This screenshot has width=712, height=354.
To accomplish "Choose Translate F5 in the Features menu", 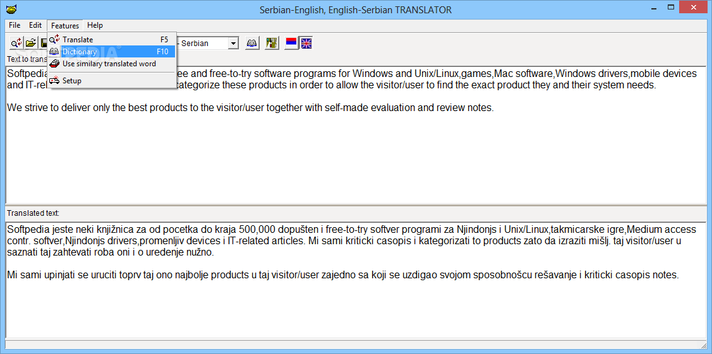I will [x=112, y=39].
